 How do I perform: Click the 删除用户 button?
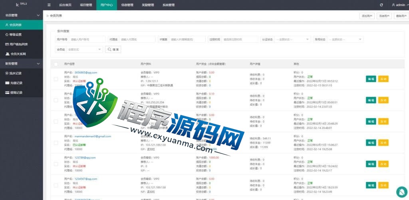pyautogui.click(x=401, y=16)
